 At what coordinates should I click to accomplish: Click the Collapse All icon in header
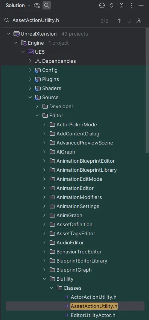click(x=122, y=6)
